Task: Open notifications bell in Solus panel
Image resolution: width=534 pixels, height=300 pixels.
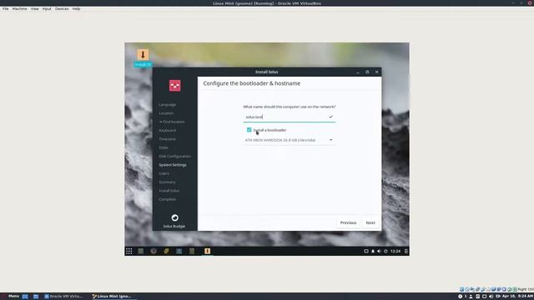Action: (373, 252)
